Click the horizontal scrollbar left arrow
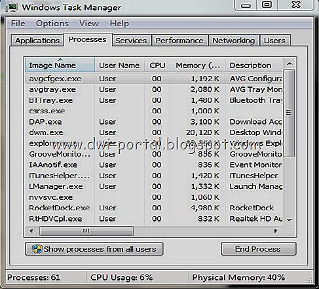This screenshot has height=289, width=319. point(31,231)
